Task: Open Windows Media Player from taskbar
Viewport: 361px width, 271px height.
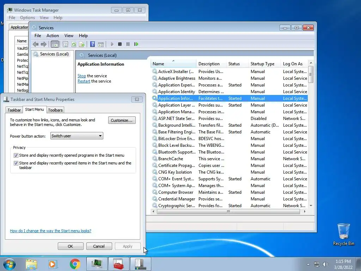Action: pos(53,264)
